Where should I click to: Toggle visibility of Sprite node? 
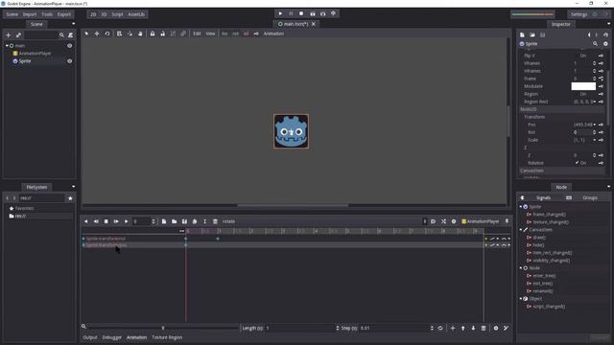69,61
